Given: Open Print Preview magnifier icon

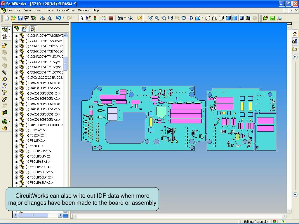Looking at the screenshot, I should coord(49,18).
